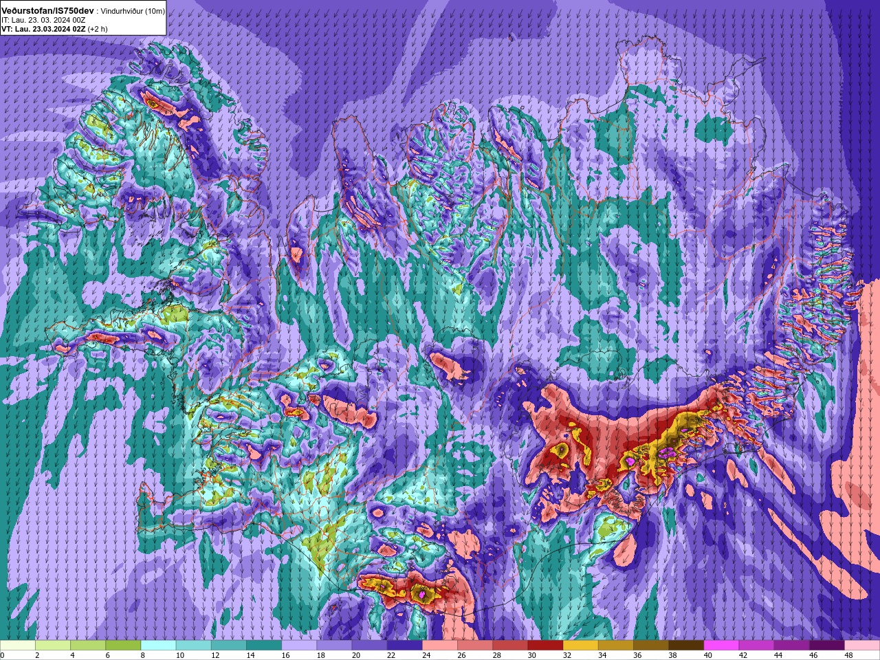Select the salmon 26–28 legend swatch
The height and width of the screenshot is (660, 880).
(x=475, y=646)
